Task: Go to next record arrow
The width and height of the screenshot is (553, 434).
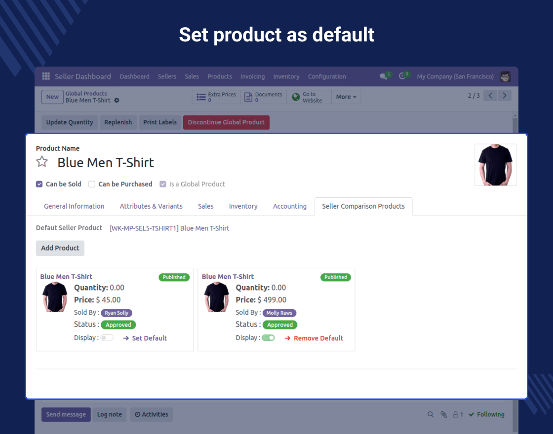Action: [x=504, y=96]
